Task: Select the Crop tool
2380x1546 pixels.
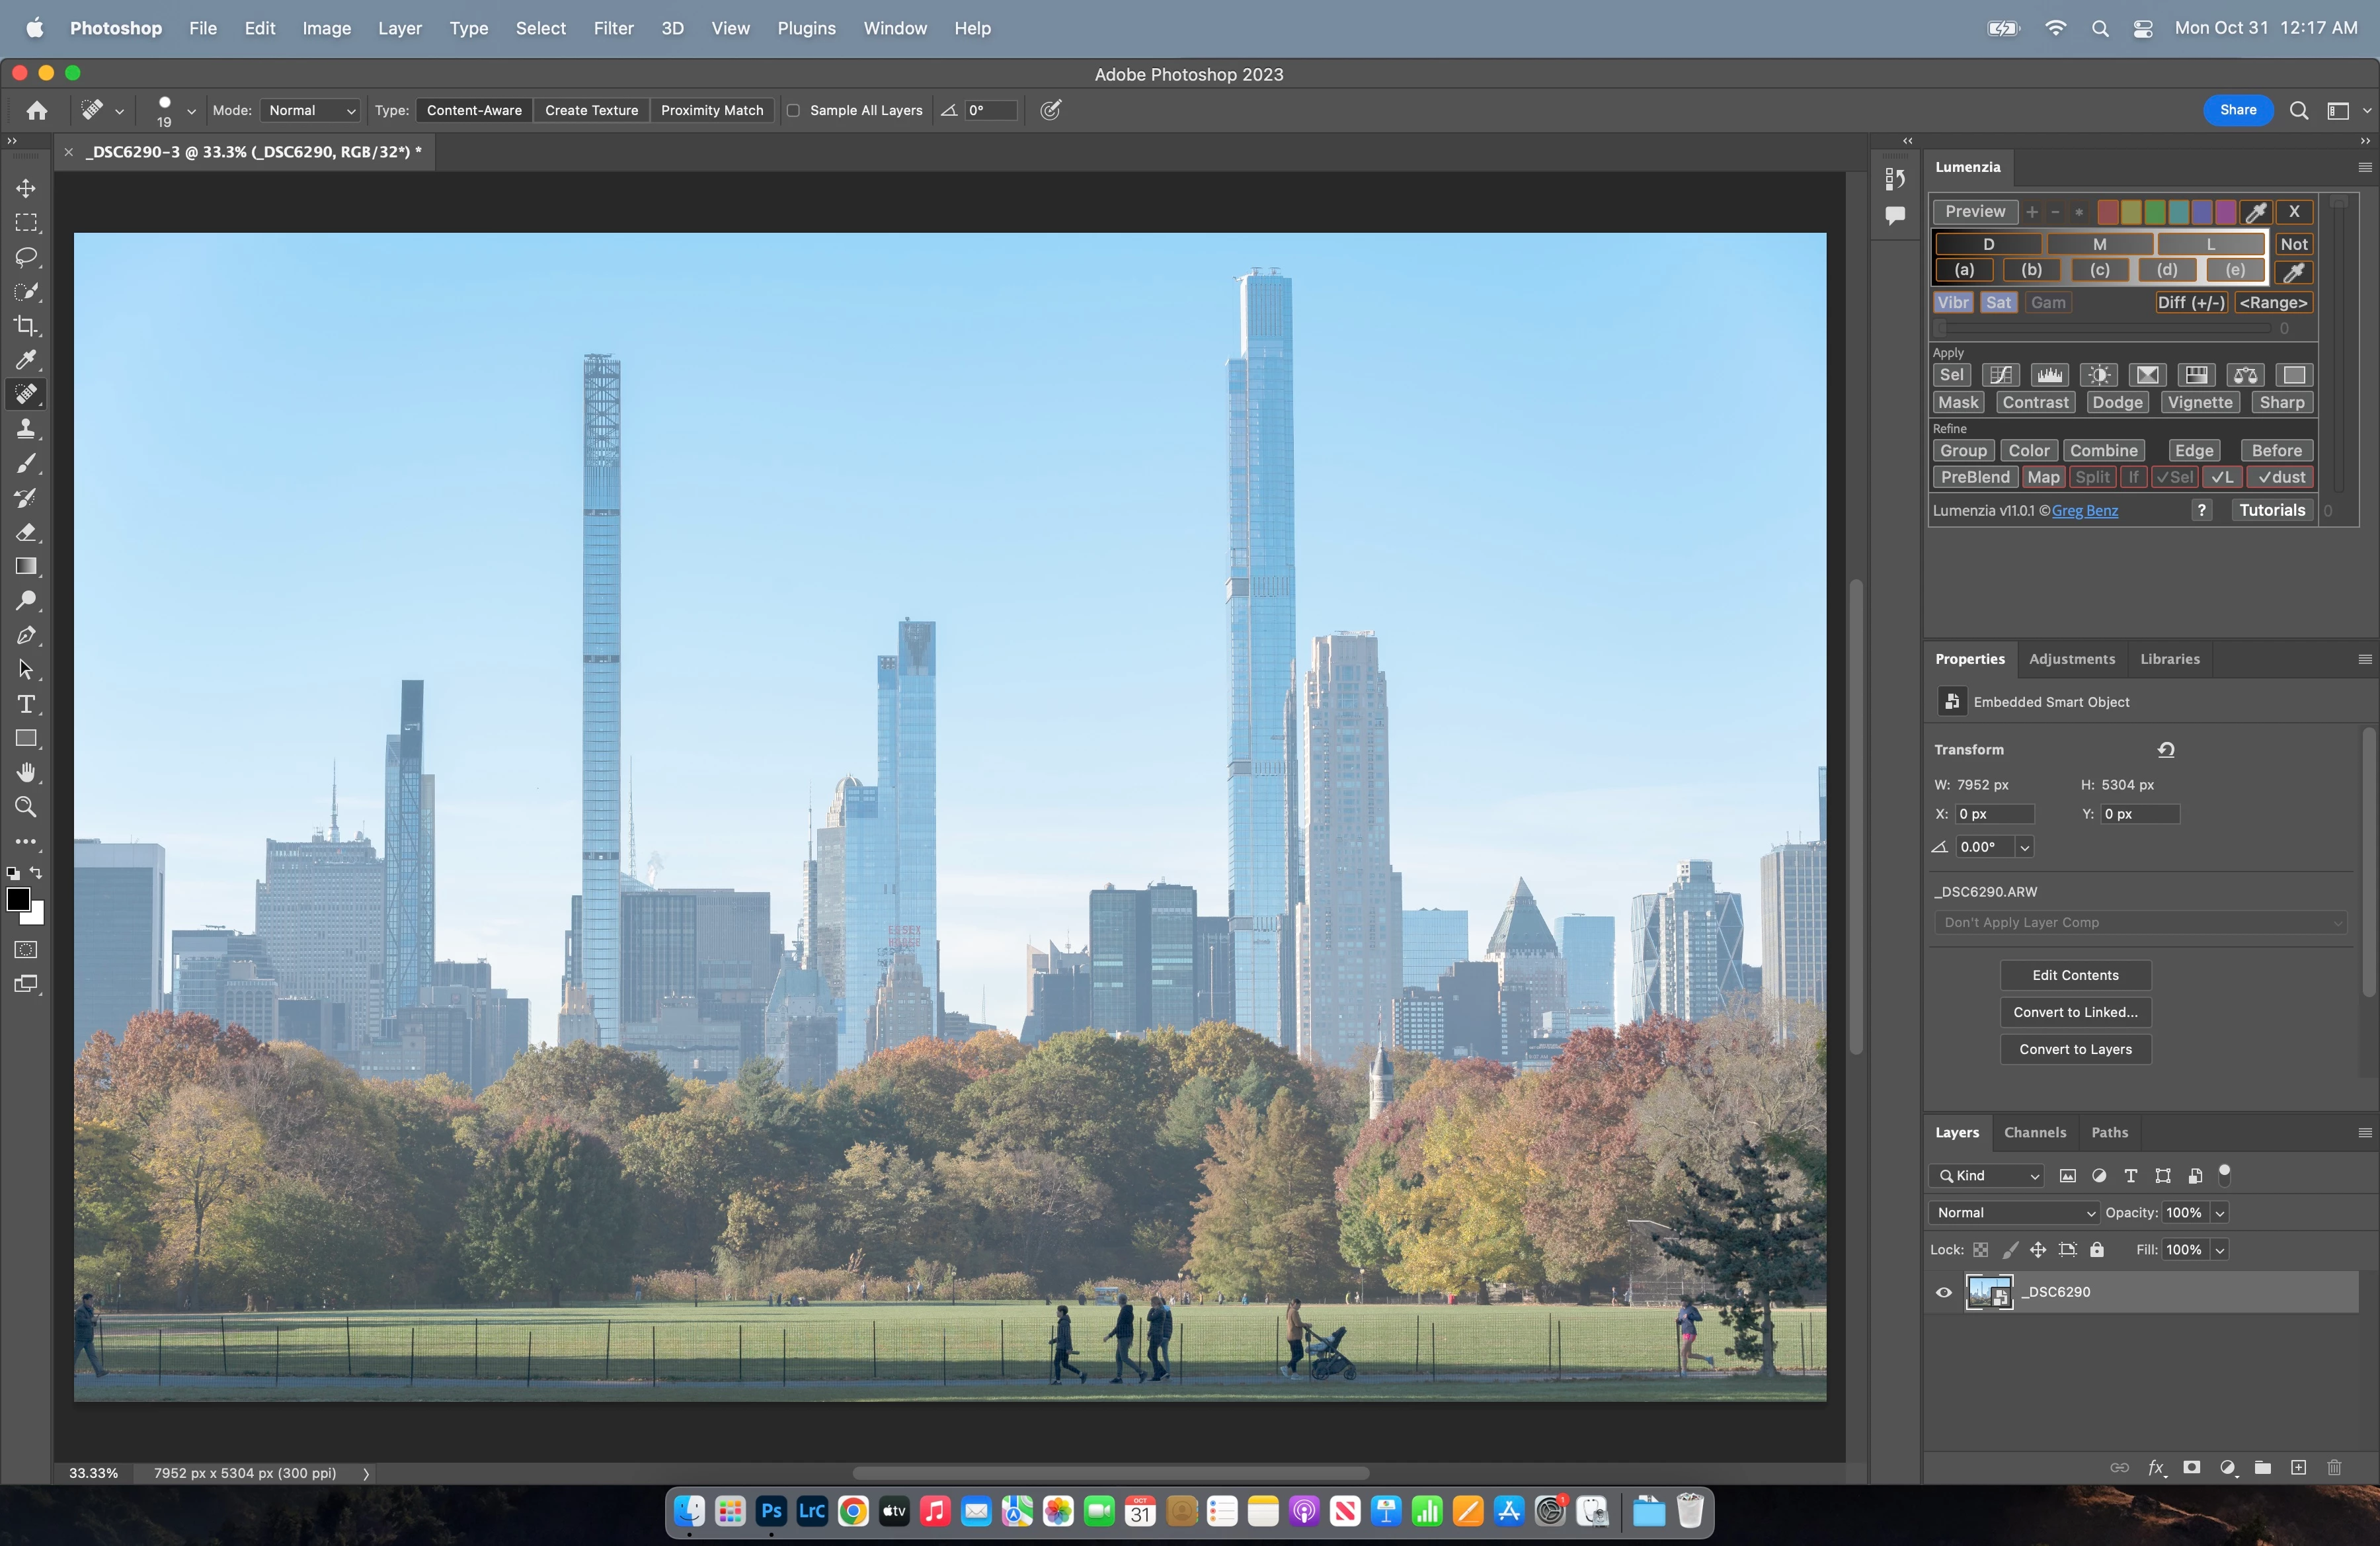Action: (x=26, y=326)
